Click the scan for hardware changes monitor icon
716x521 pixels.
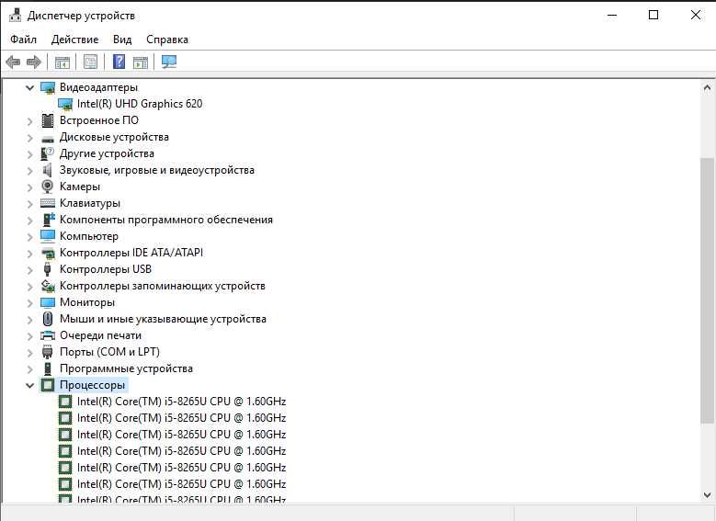point(169,62)
